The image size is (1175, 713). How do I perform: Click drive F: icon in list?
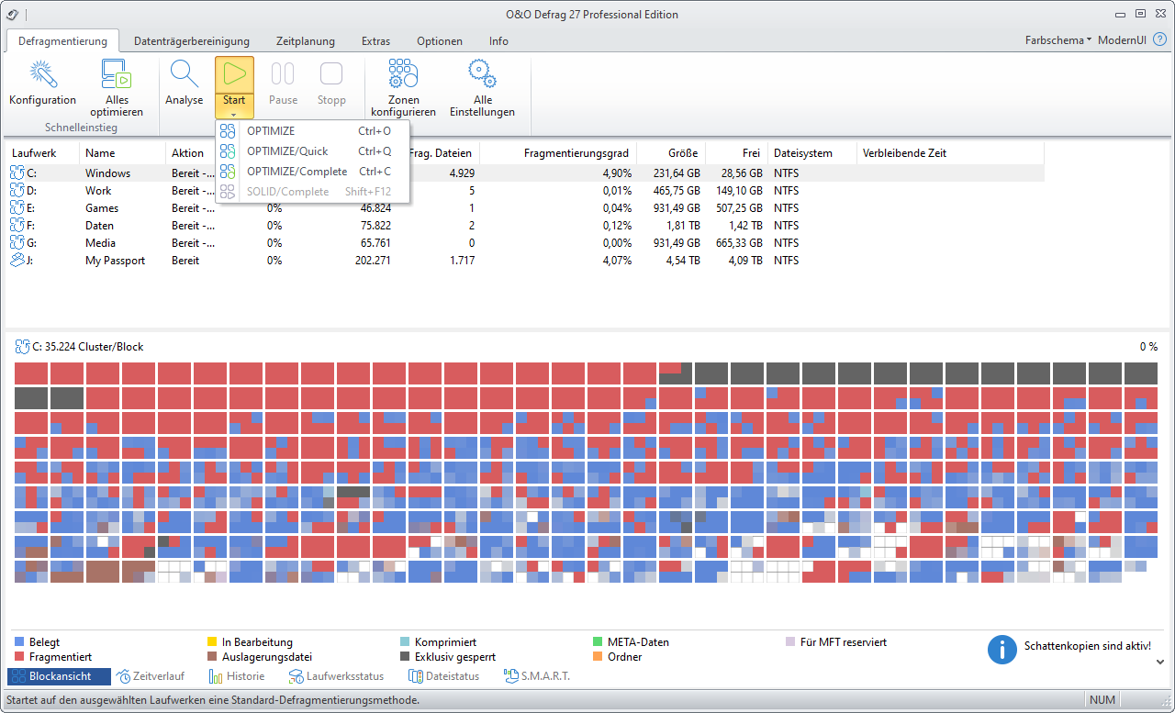17,225
